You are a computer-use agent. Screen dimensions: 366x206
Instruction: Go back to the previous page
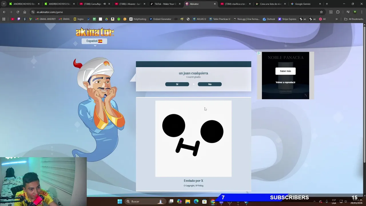[4, 12]
